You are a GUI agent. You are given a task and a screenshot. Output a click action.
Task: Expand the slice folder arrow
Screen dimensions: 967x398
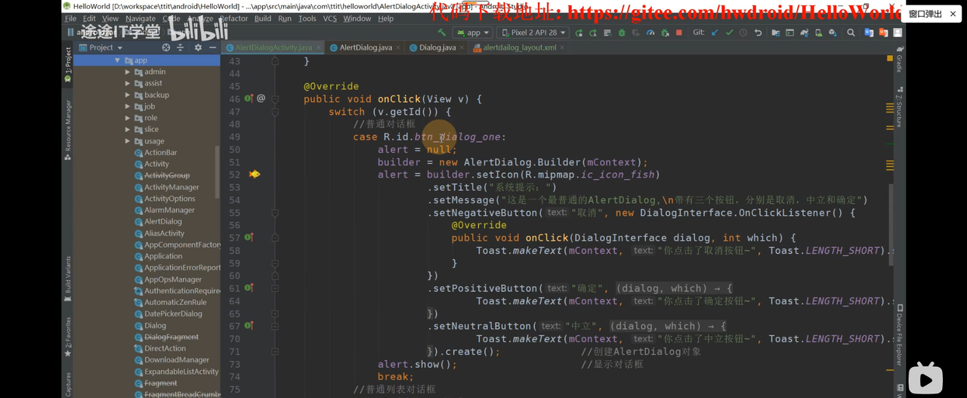[x=128, y=129]
